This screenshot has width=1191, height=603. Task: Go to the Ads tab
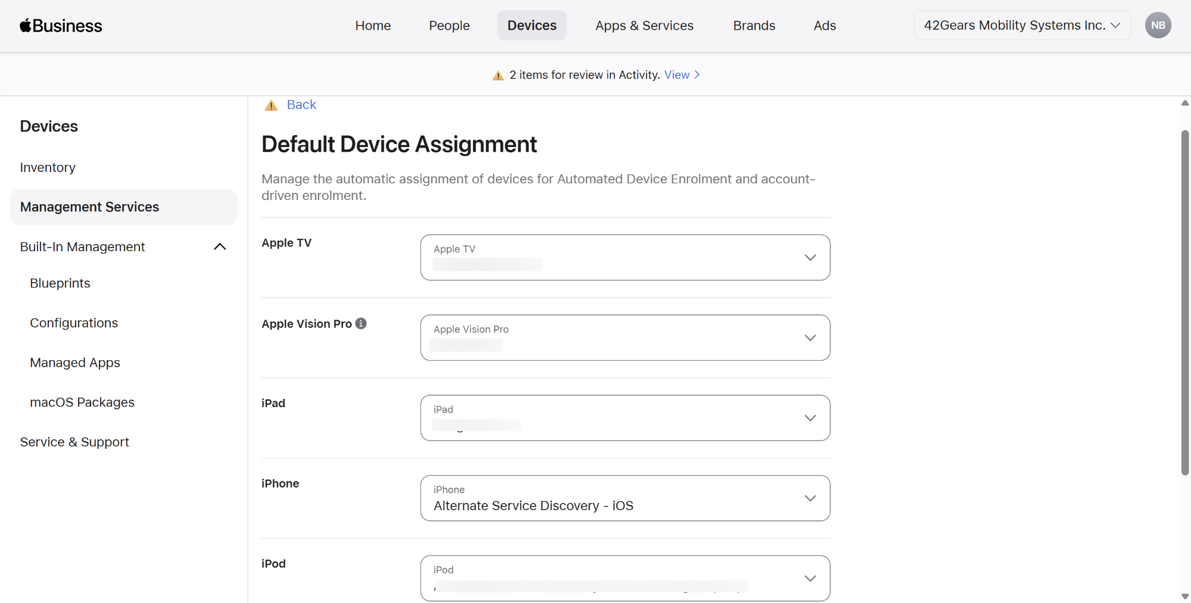[x=825, y=26]
